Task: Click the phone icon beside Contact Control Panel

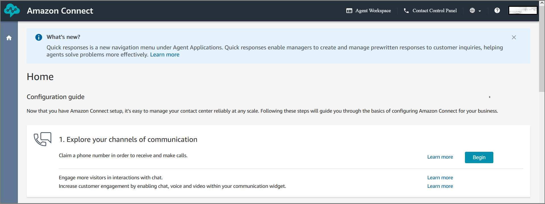Action: pos(406,10)
